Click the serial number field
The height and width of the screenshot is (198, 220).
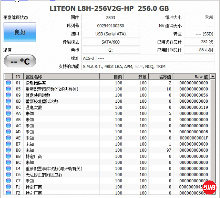(x=110, y=26)
